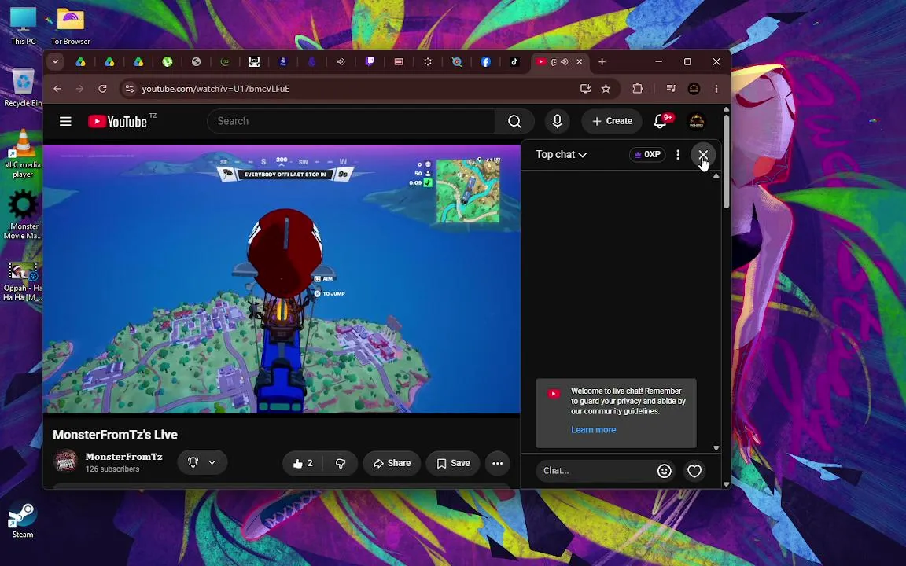Open a new browser tab

pyautogui.click(x=602, y=62)
